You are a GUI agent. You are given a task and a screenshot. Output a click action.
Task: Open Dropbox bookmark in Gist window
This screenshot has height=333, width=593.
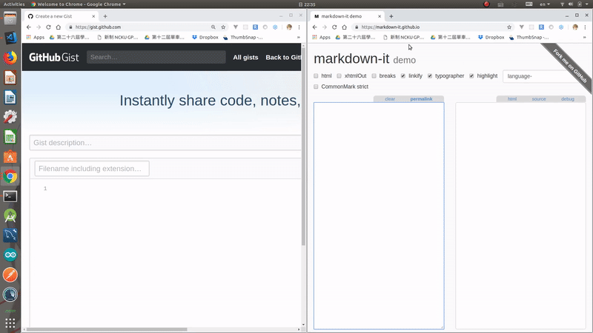[x=205, y=38]
